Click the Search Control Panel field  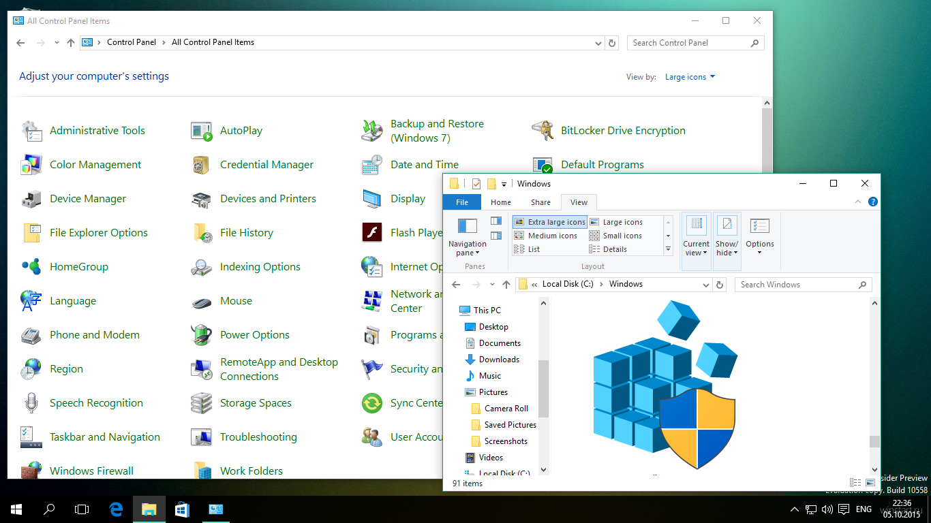coord(696,43)
